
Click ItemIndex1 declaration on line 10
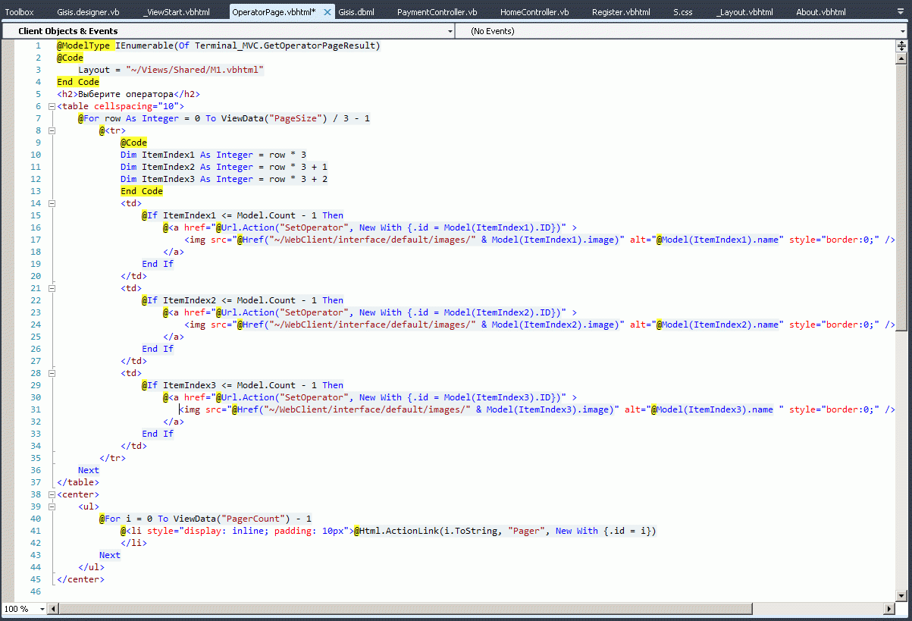(x=168, y=155)
